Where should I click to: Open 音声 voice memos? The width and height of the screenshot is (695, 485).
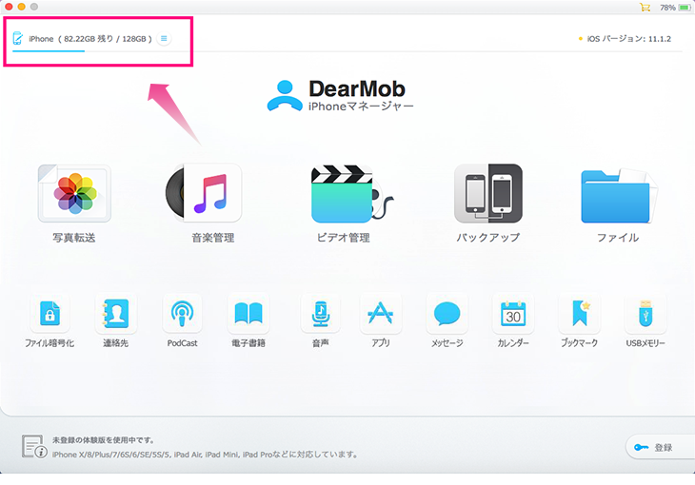pos(321,313)
